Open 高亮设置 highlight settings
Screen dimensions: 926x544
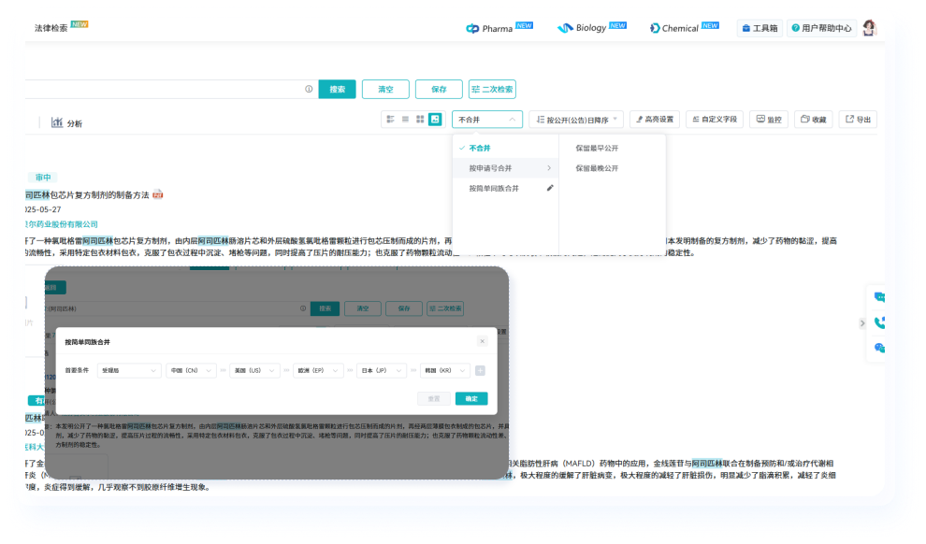[x=655, y=120]
